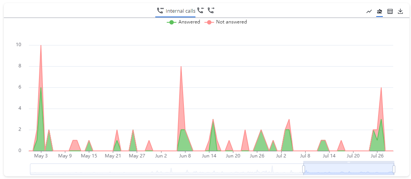Open the incoming calls tab icon
The image size is (411, 179).
[200, 10]
